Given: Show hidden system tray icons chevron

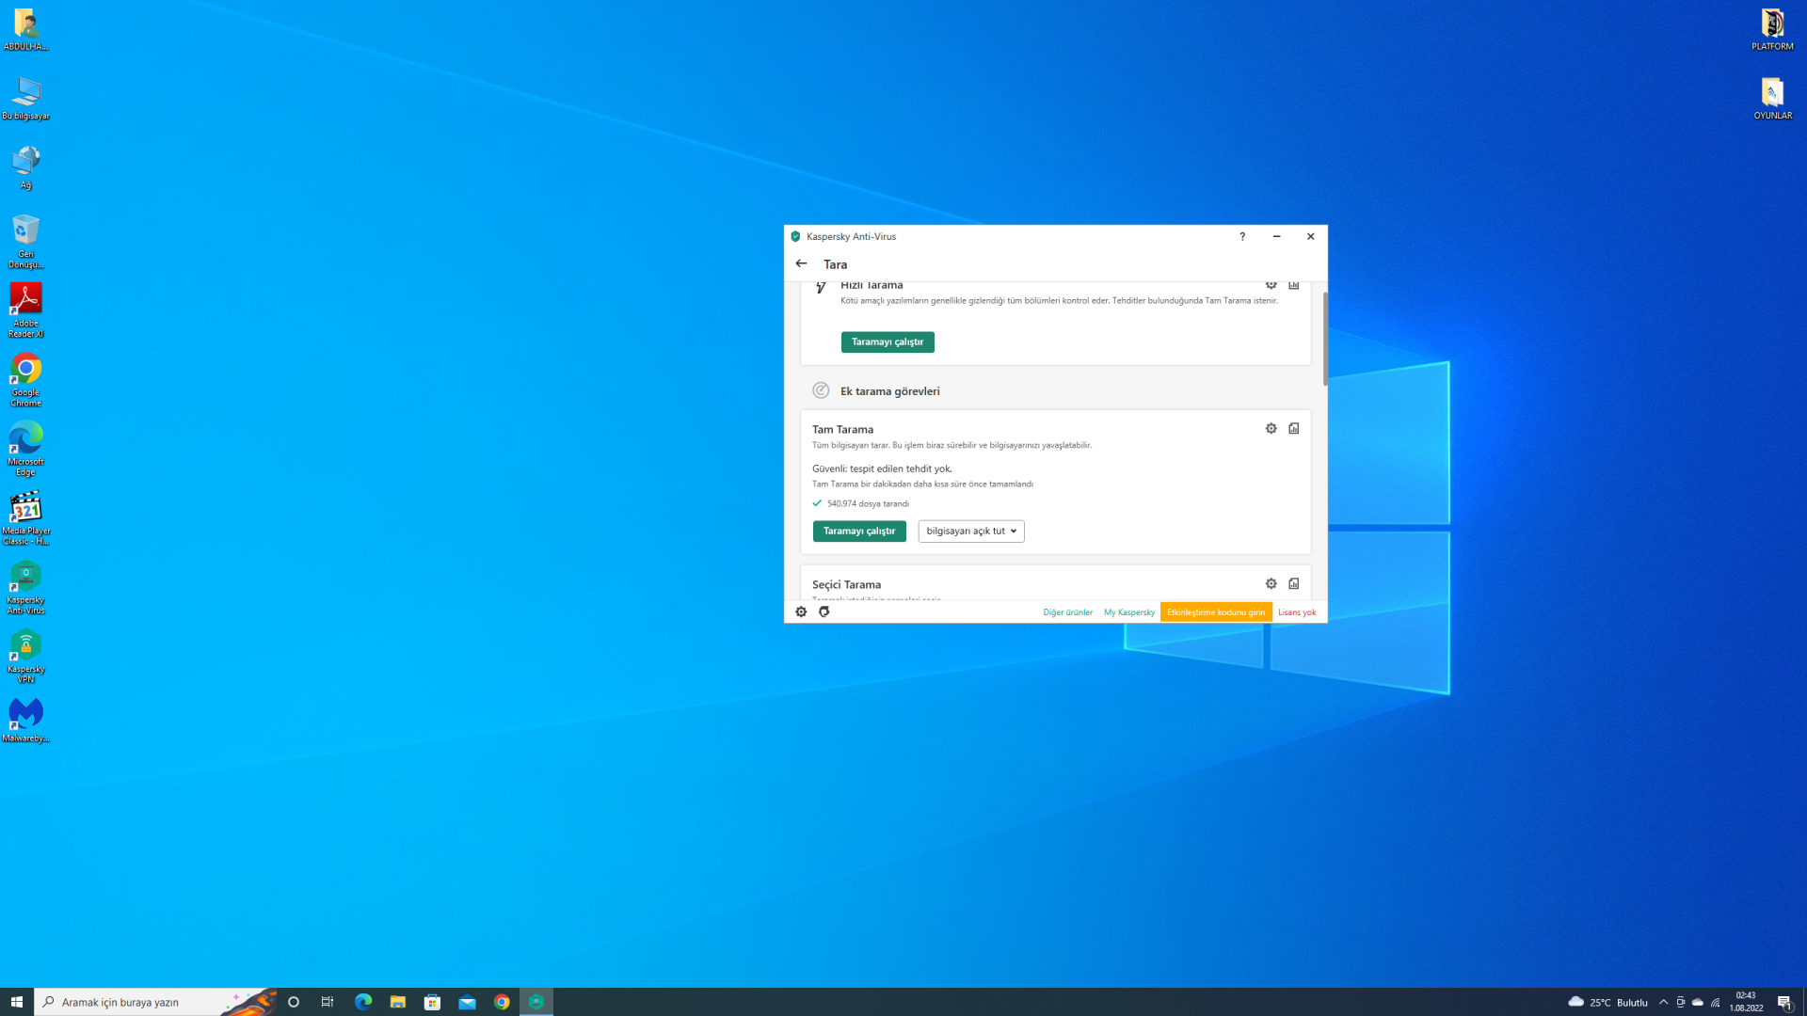Looking at the screenshot, I should click(x=1663, y=1002).
